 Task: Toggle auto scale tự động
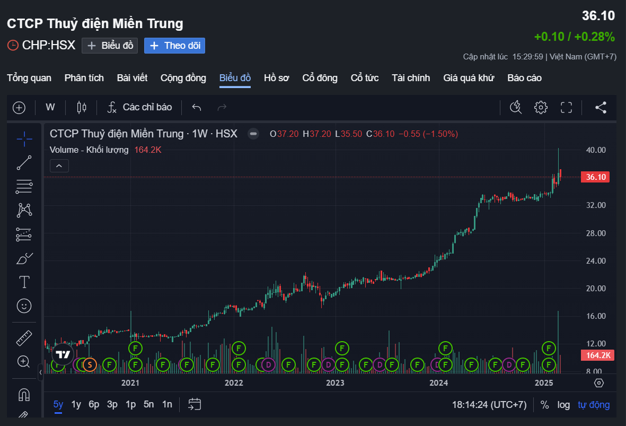pos(594,405)
